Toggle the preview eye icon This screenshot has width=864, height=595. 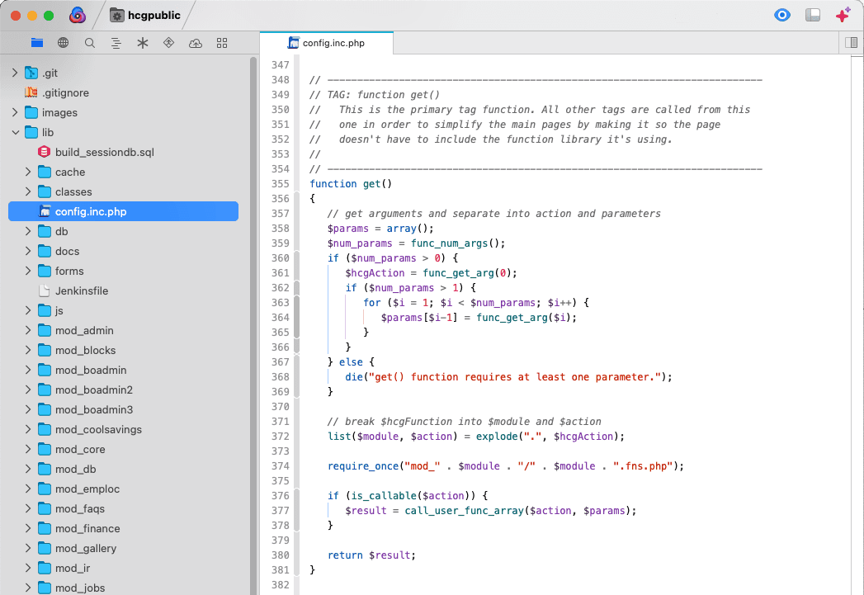782,15
